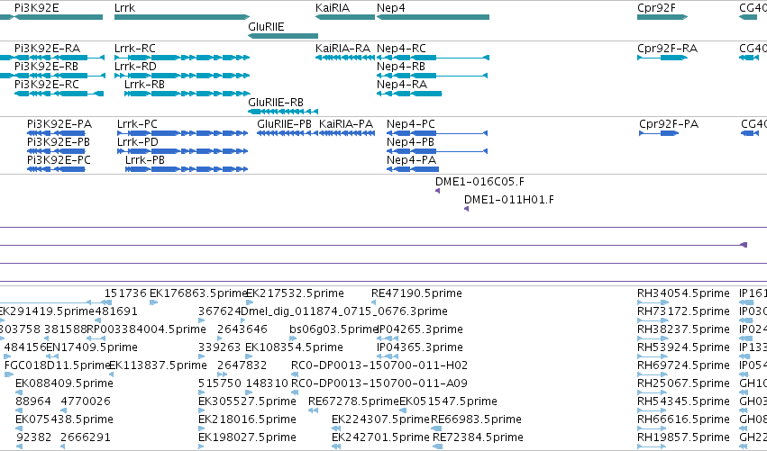Click protein Lrrk-PC

[x=182, y=133]
